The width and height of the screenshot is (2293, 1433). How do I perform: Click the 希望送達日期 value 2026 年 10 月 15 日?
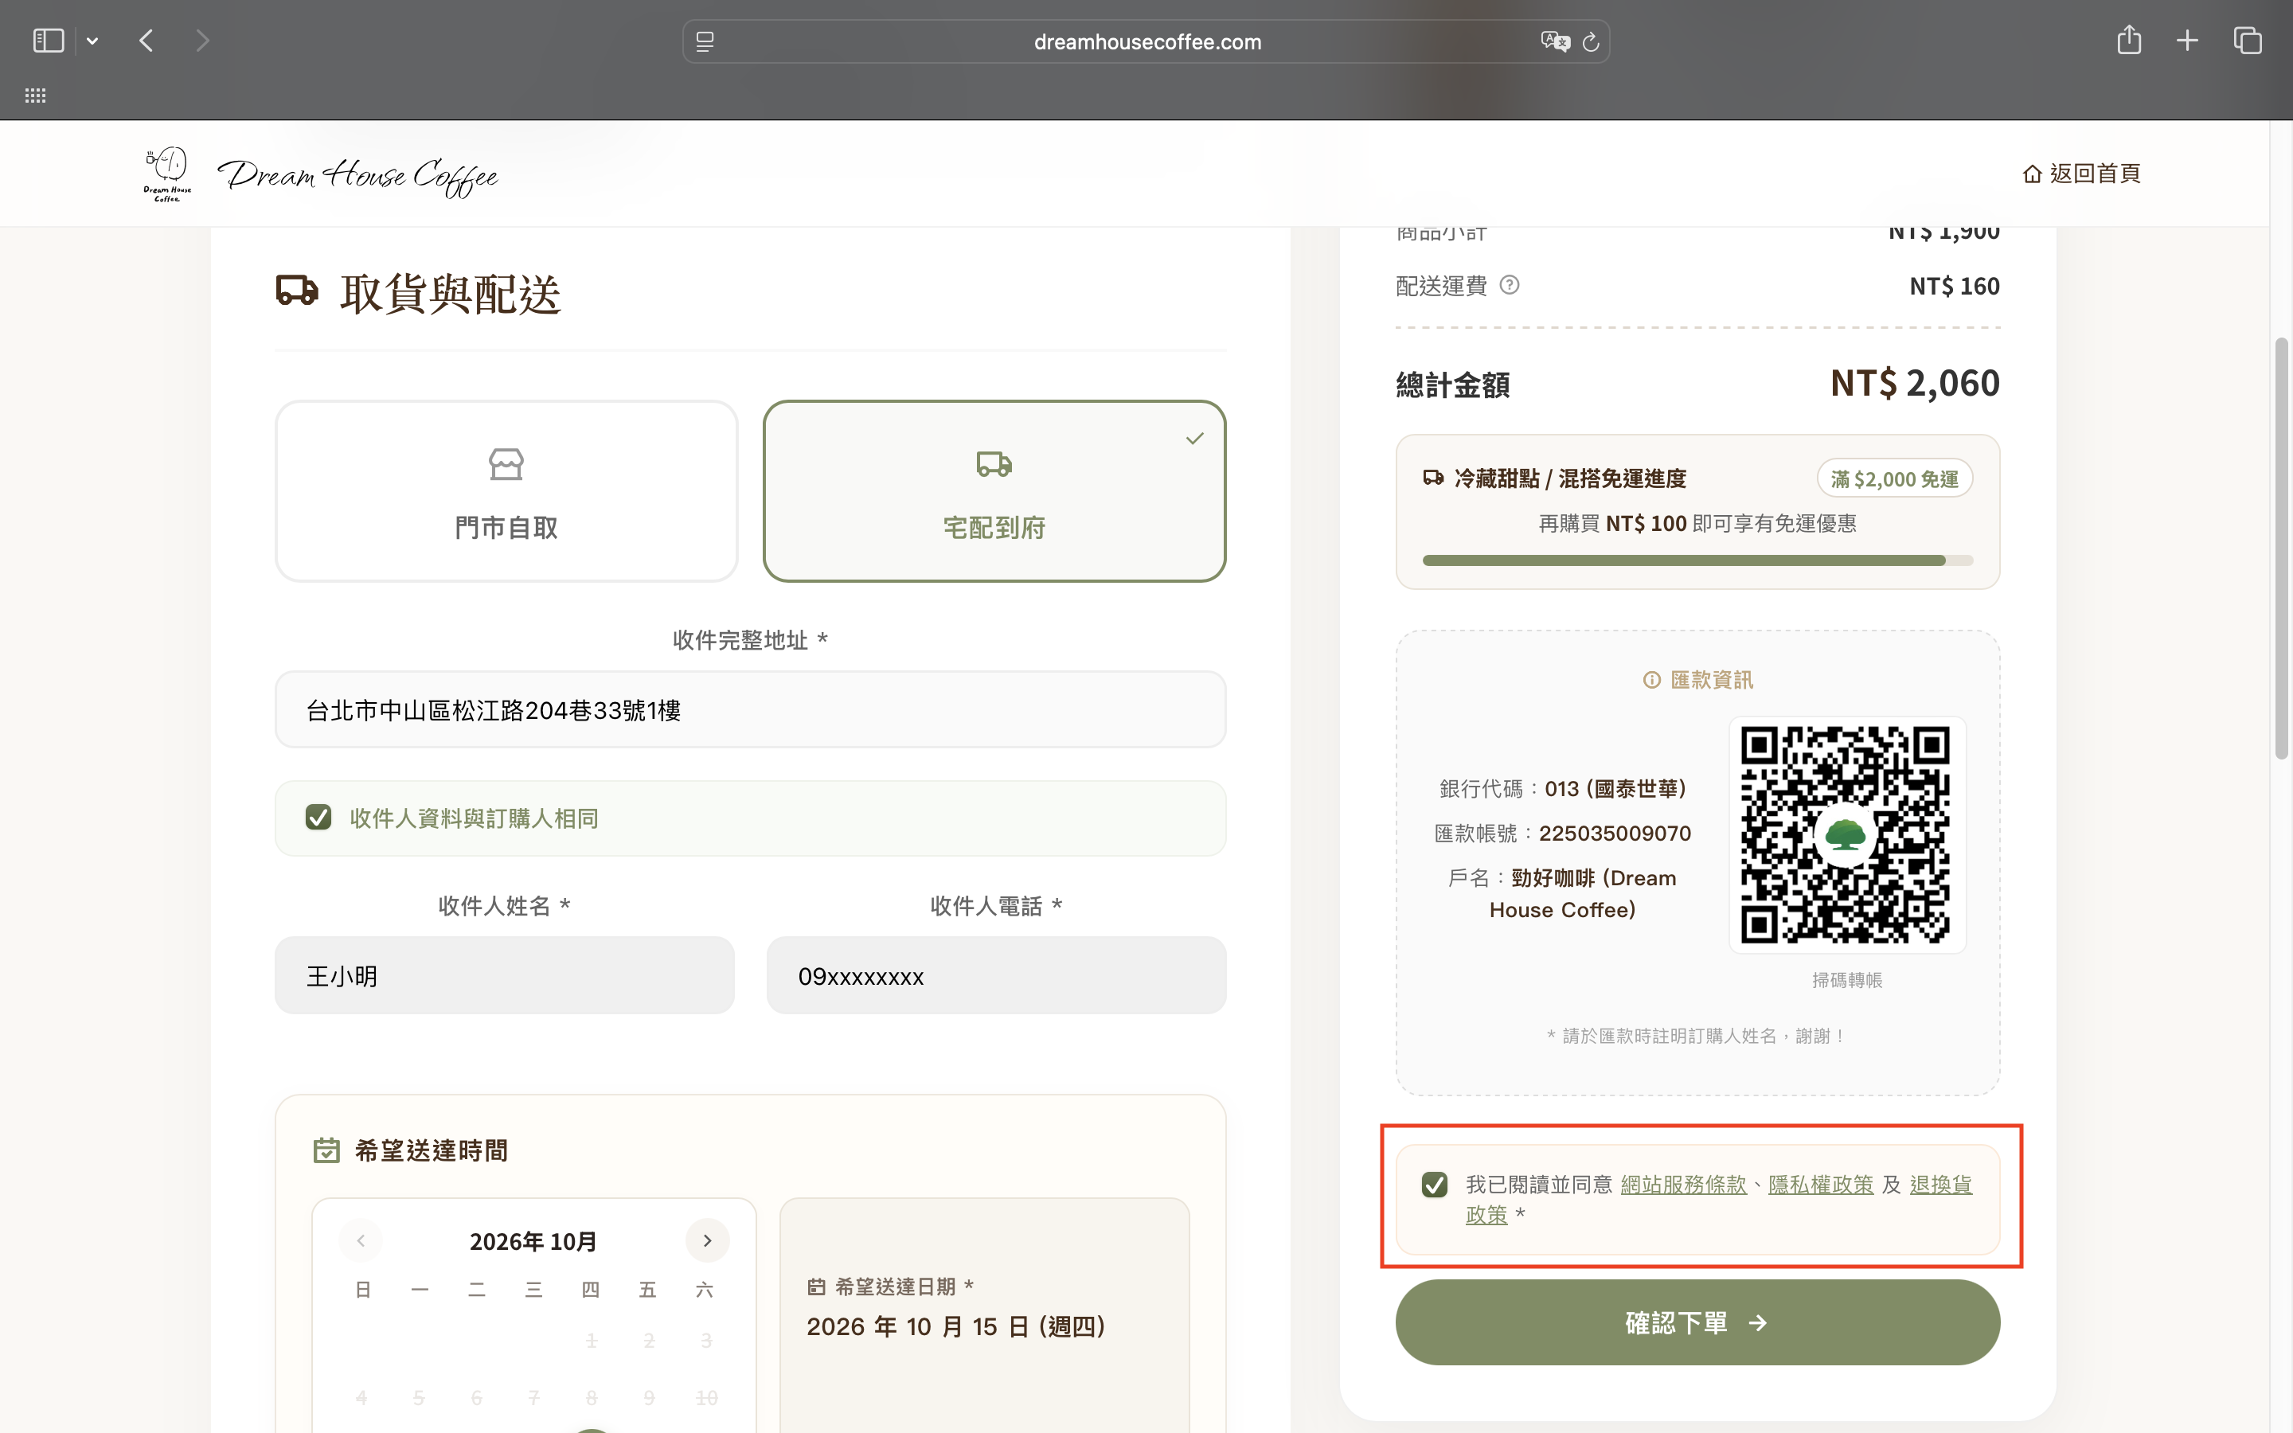[955, 1326]
